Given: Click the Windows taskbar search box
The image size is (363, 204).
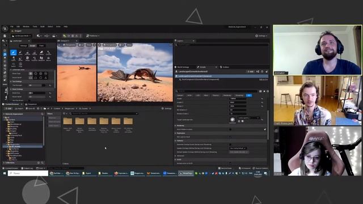Looking at the screenshot, I should coord(28,173).
